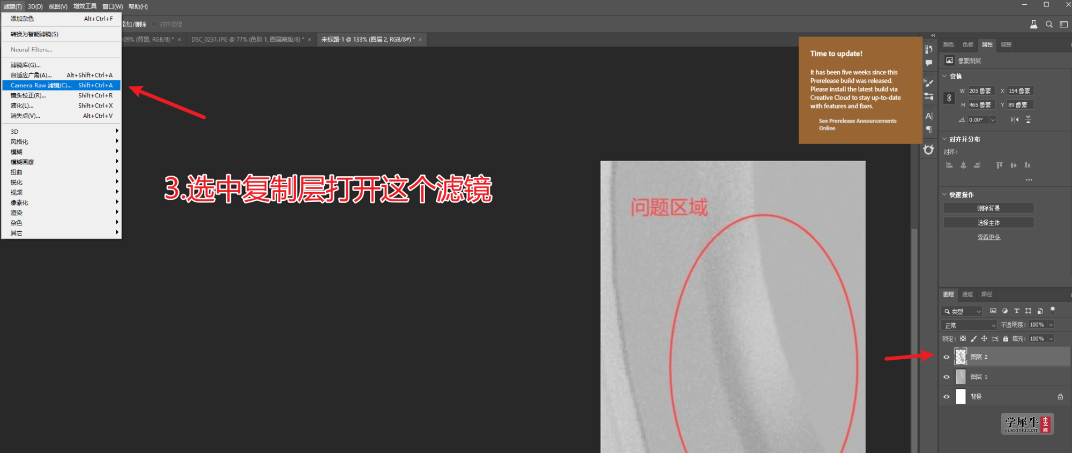Hide 图层 1 using its eye icon

[x=947, y=377]
